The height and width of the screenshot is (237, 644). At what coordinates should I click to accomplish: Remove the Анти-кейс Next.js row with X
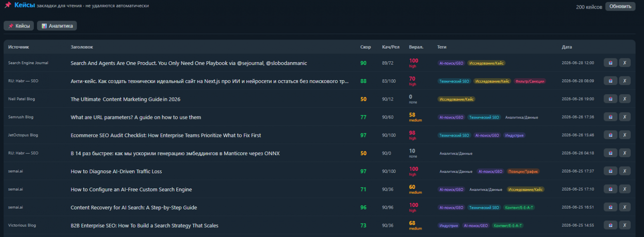(625, 81)
